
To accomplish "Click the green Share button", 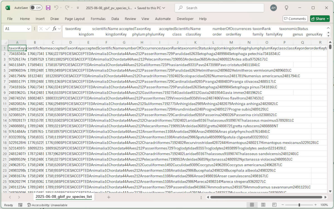I will tap(320, 19).
